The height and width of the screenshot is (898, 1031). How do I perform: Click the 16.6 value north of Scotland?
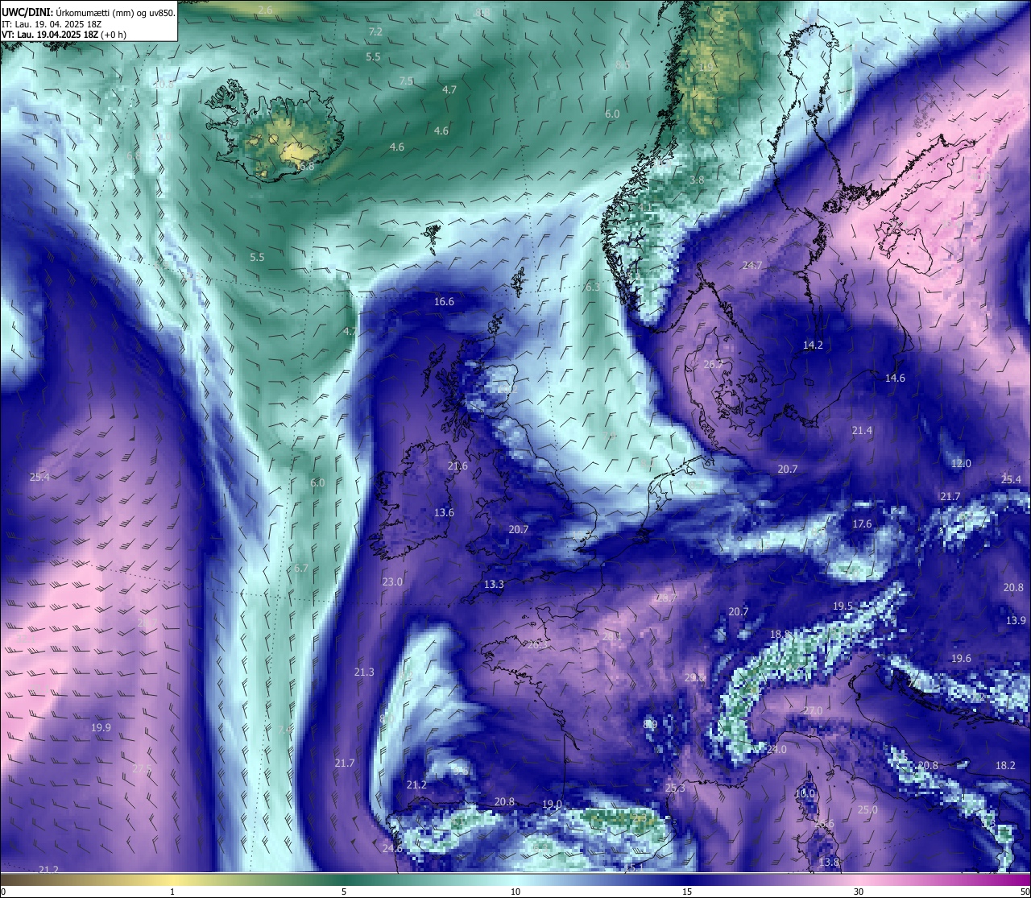[x=444, y=302]
